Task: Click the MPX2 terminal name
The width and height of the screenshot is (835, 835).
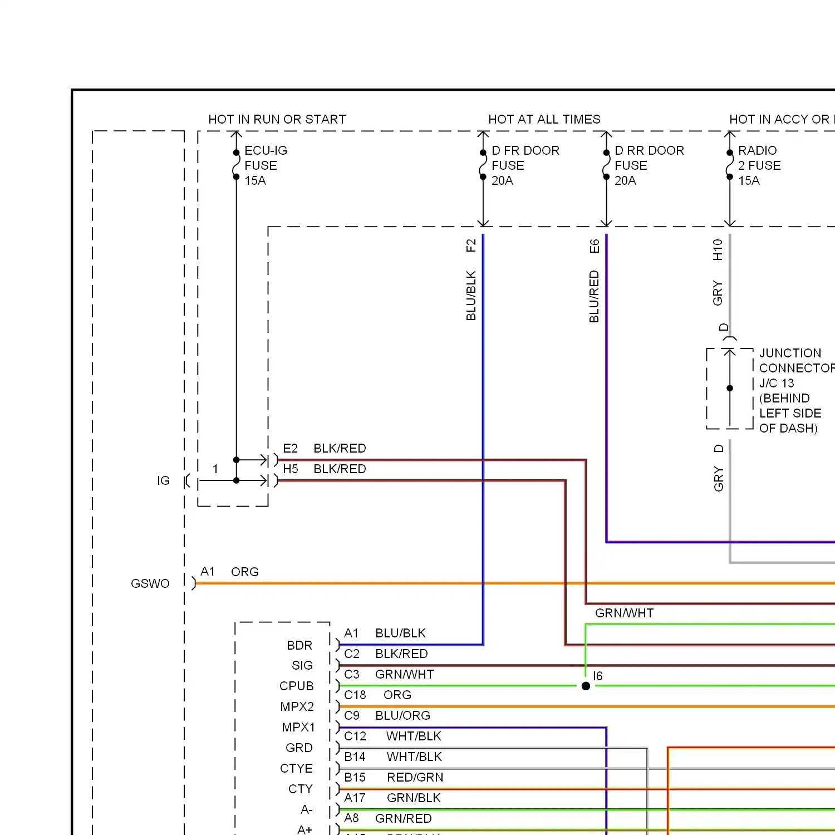Action: 297,706
